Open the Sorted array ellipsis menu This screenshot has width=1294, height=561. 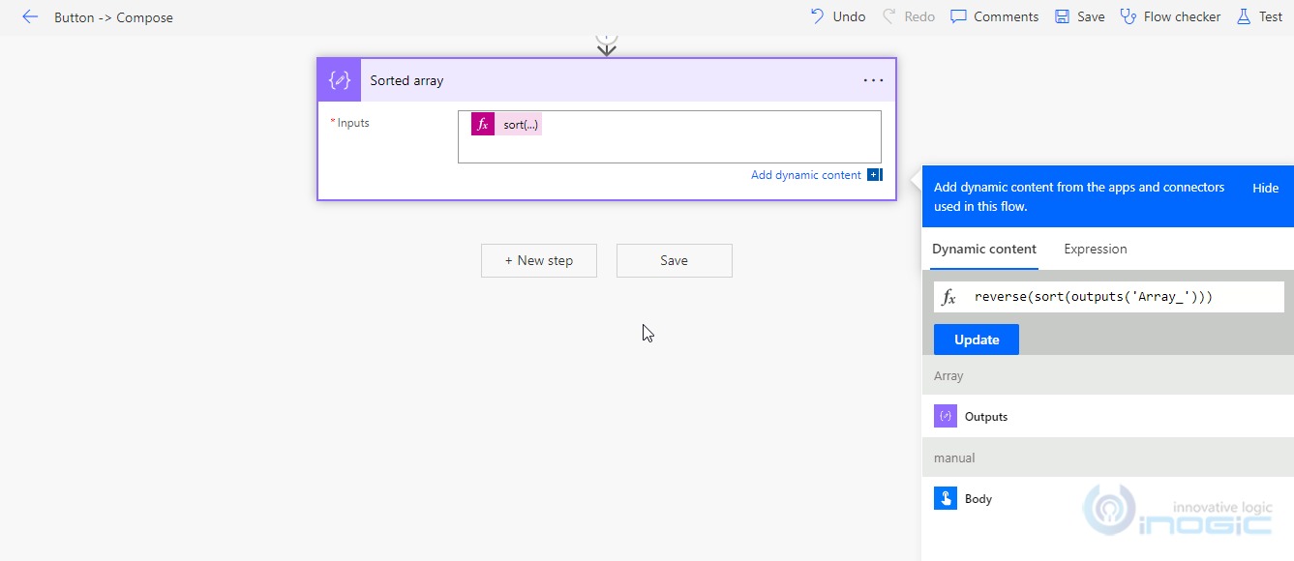[x=873, y=80]
